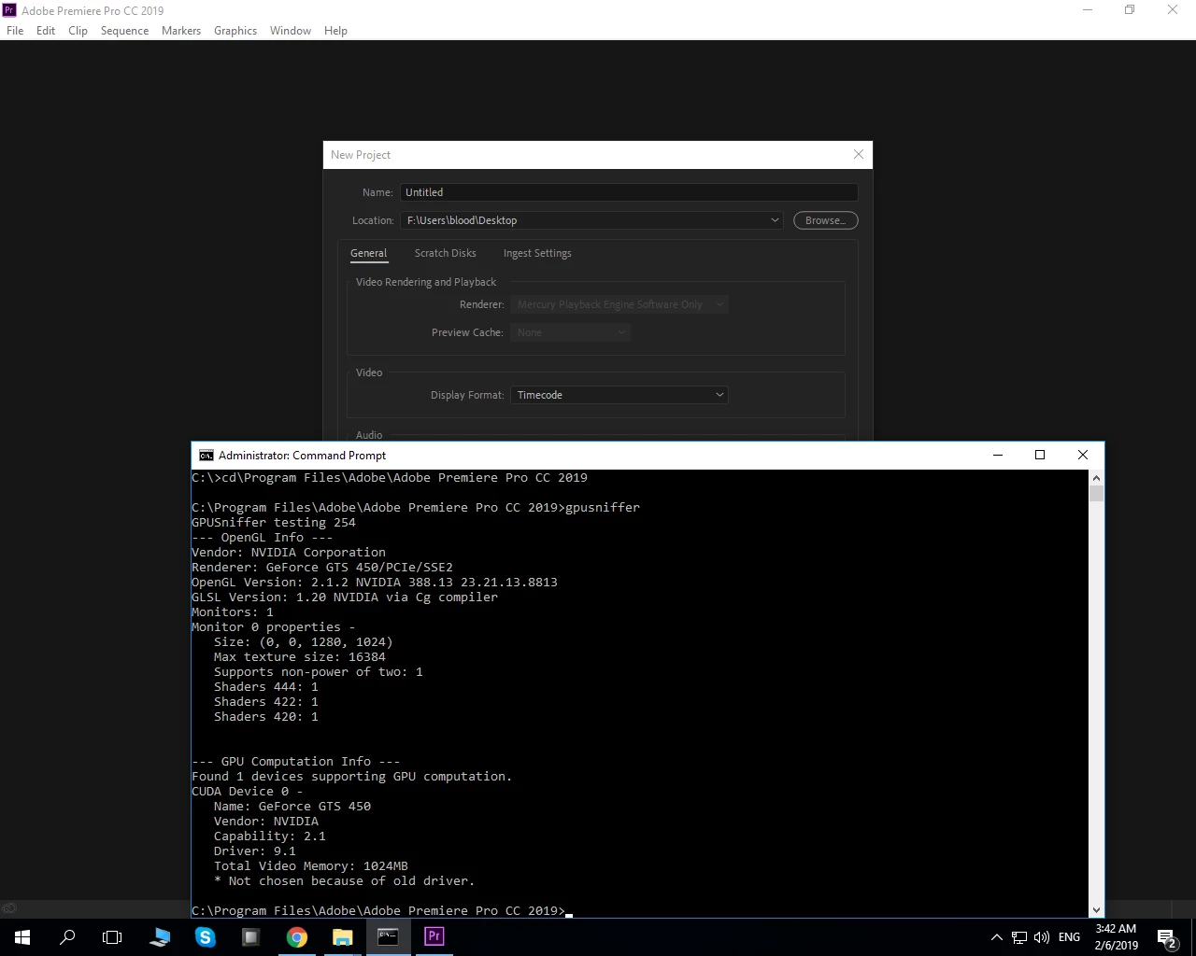Maximize the Command Prompt window
Viewport: 1196px width, 956px height.
[x=1040, y=455]
